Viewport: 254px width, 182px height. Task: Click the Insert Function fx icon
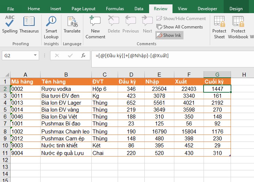tap(83, 55)
